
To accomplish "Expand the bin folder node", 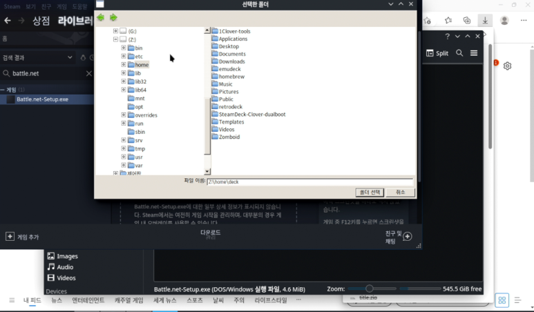I will (124, 48).
